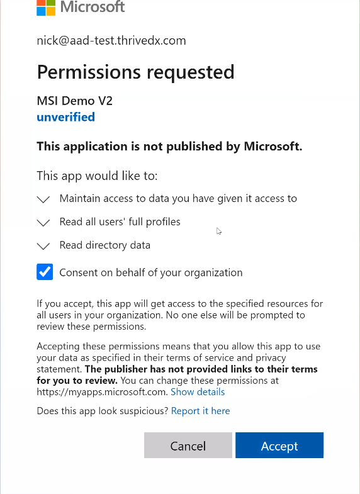Click the Maintain access to data text
The image size is (360, 494).
tap(178, 198)
